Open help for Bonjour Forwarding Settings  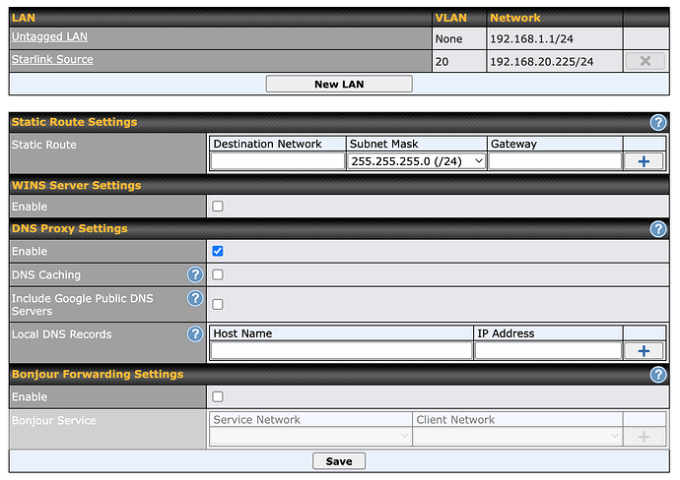coord(658,375)
